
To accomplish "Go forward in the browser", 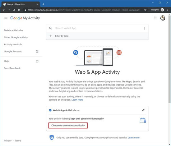I will pos(9,10).
